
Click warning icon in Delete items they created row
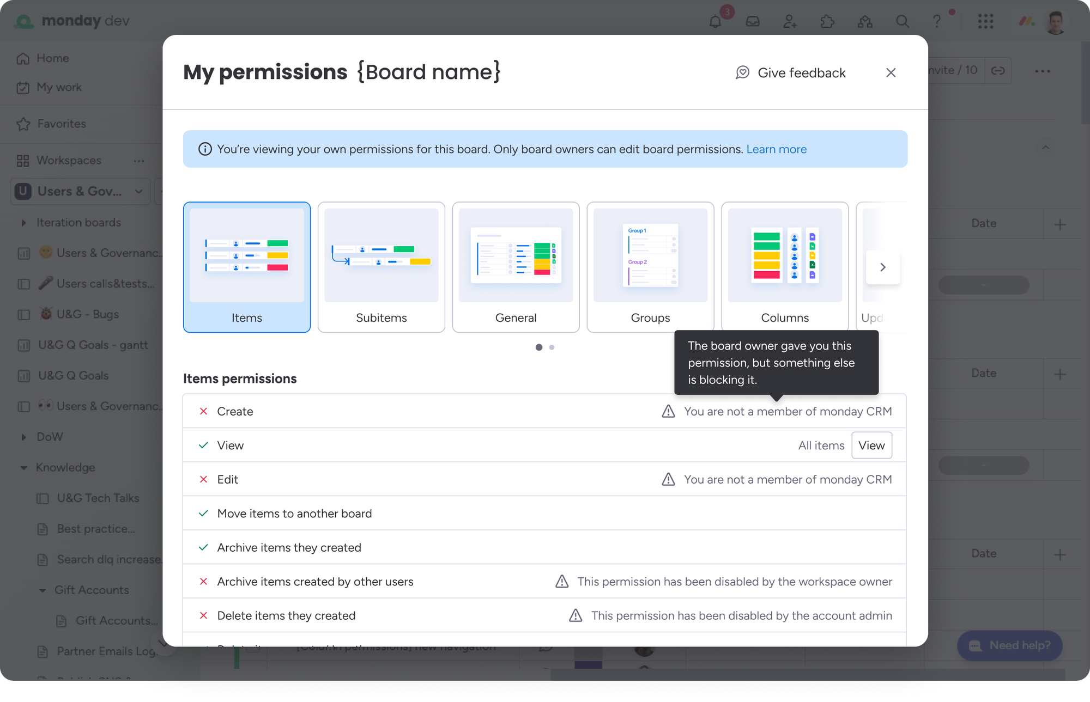click(x=576, y=615)
